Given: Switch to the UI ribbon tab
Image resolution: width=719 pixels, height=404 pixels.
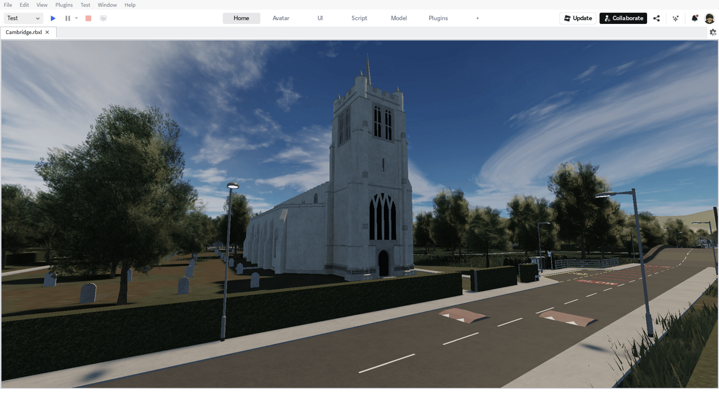Looking at the screenshot, I should click(320, 18).
